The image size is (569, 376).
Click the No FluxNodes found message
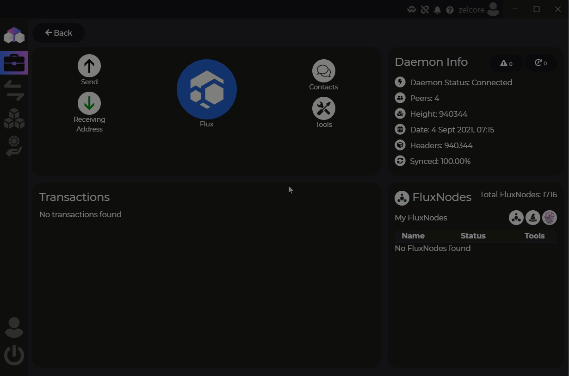point(433,248)
